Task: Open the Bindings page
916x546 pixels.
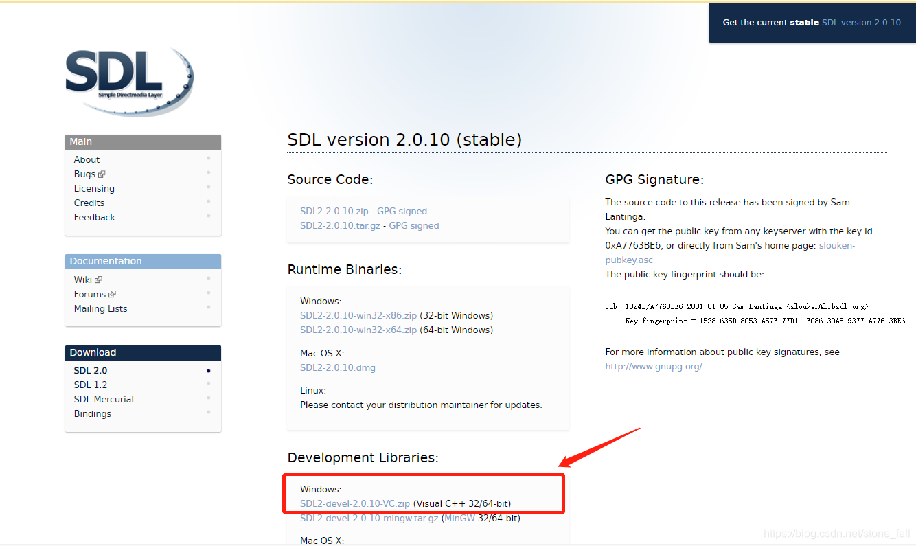Action: (93, 413)
